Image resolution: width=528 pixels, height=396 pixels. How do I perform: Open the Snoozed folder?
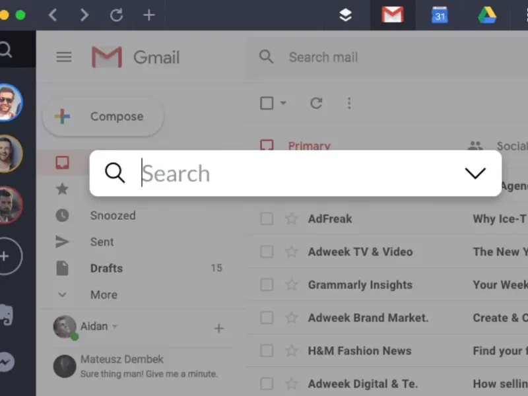(x=113, y=216)
